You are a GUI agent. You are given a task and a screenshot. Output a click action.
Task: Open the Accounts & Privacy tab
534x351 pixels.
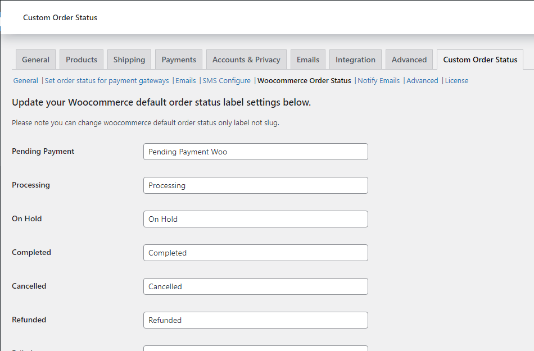(x=246, y=59)
